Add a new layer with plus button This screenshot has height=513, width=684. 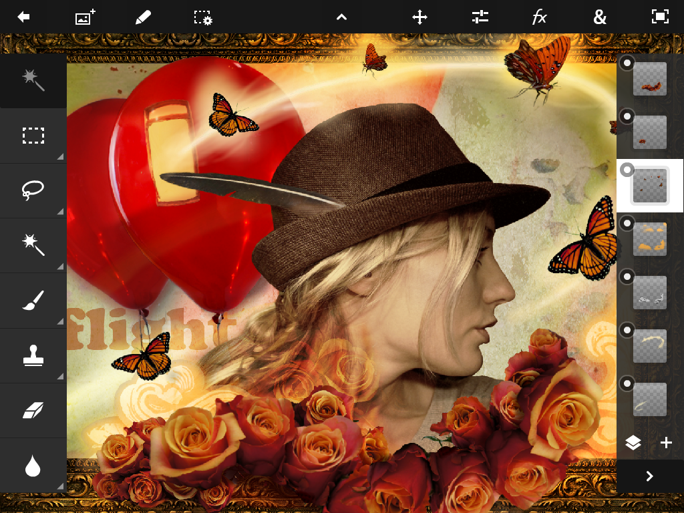click(x=666, y=443)
